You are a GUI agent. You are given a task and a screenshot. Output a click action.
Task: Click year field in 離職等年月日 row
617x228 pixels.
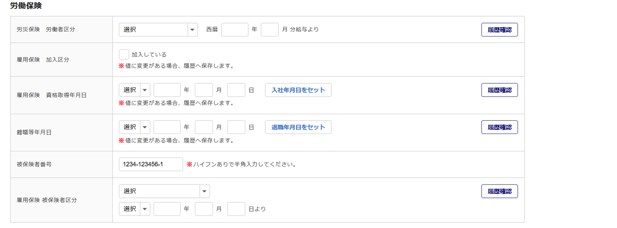[x=167, y=127]
